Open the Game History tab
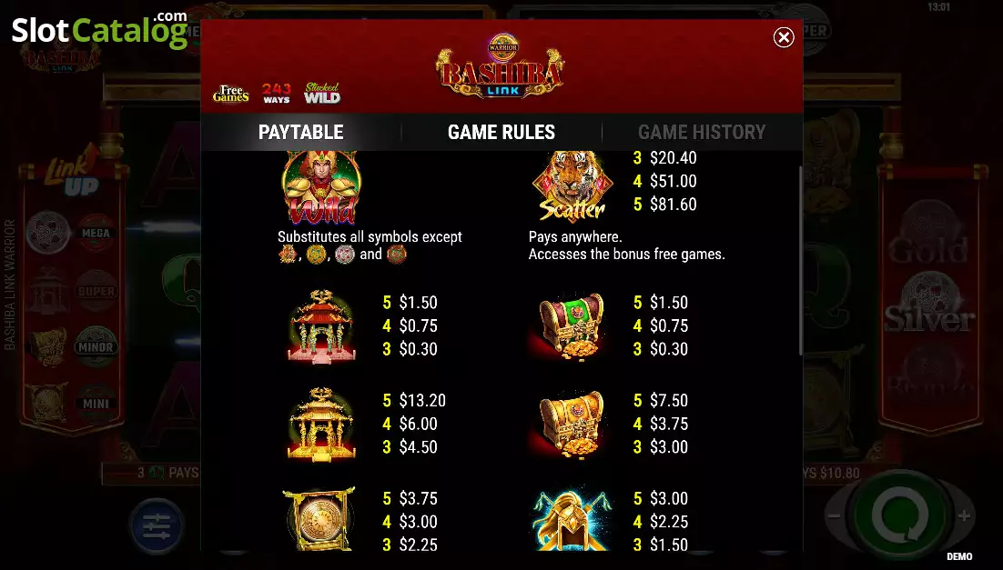 click(x=702, y=132)
